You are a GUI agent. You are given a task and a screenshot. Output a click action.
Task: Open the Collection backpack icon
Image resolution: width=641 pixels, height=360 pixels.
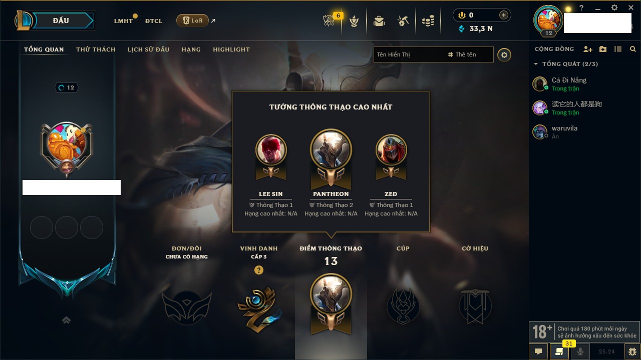pyautogui.click(x=379, y=21)
